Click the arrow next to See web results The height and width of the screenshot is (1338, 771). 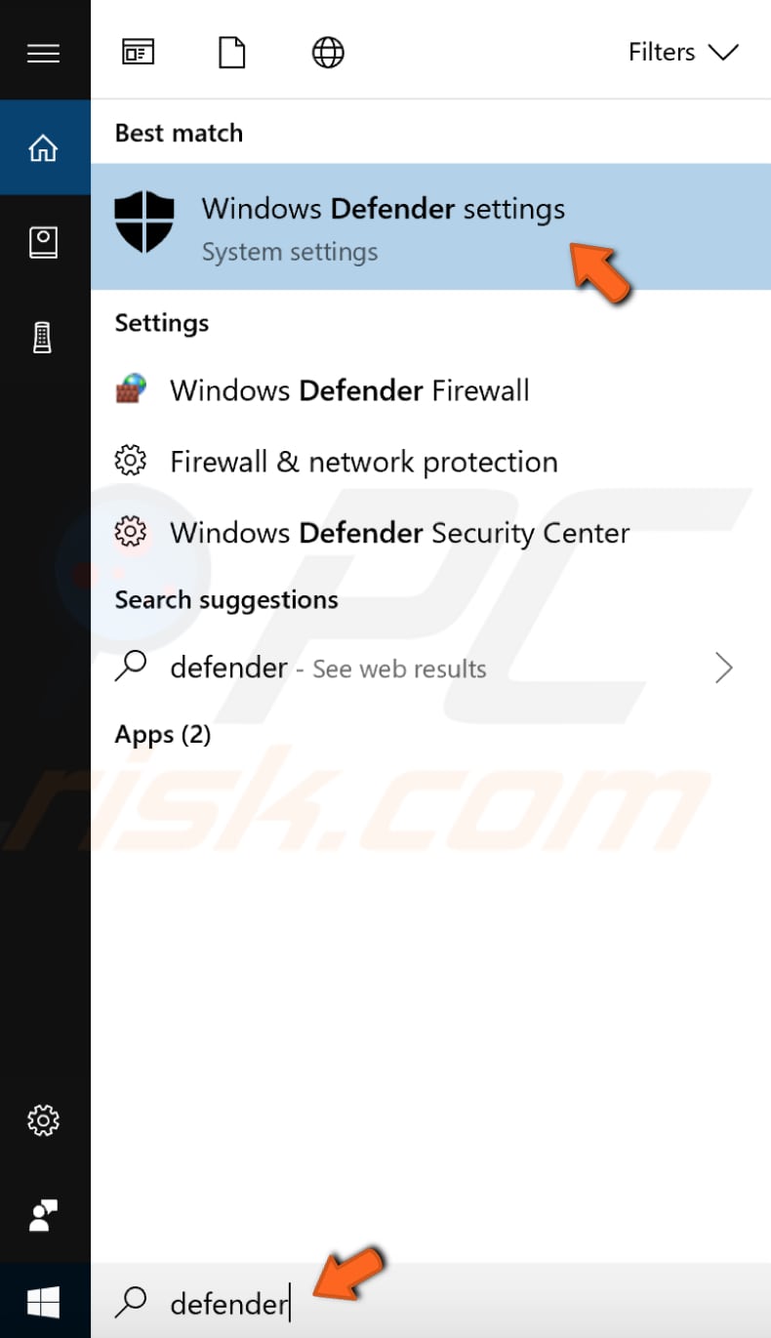tap(724, 668)
